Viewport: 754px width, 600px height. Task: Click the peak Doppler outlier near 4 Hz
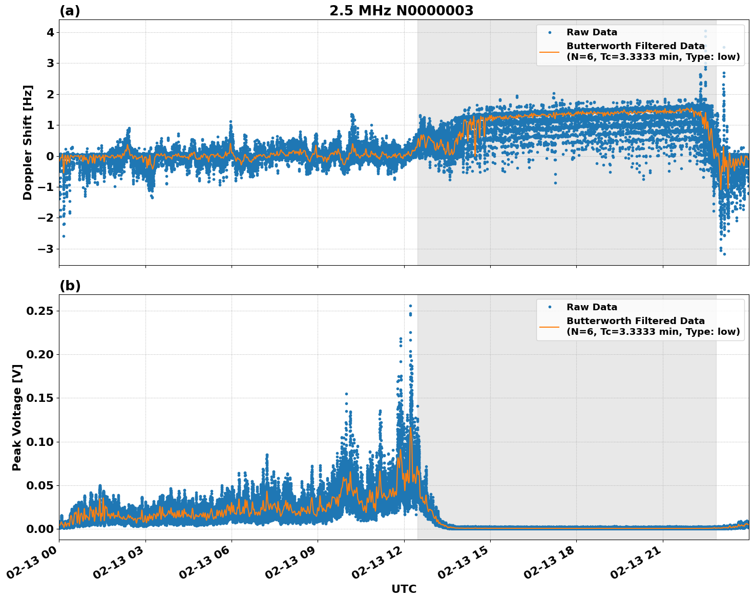[705, 31]
